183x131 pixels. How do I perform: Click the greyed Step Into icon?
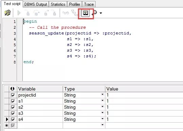click(28, 13)
